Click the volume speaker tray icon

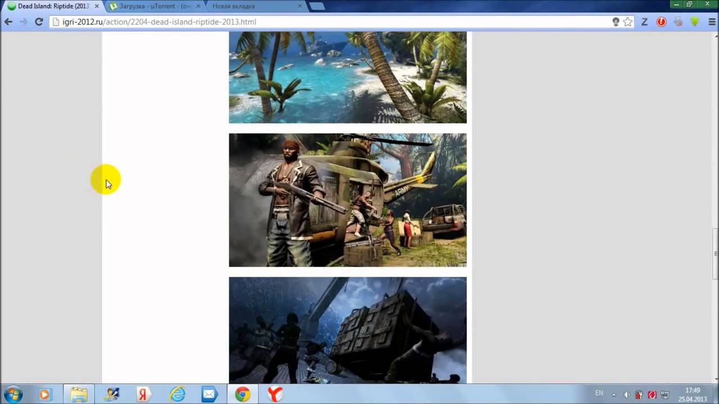(x=627, y=394)
